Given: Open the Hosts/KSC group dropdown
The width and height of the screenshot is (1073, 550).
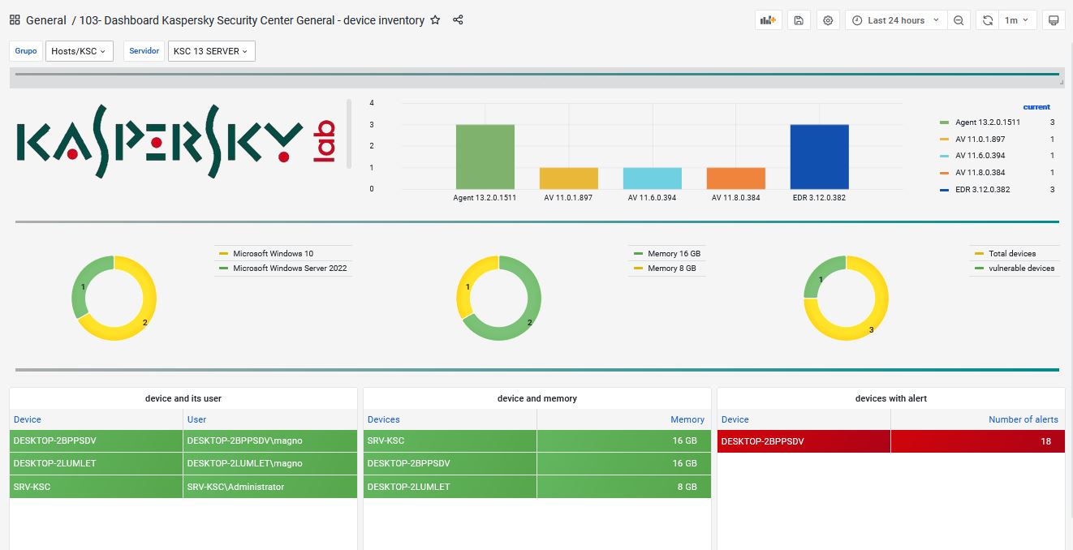Looking at the screenshot, I should (x=80, y=51).
